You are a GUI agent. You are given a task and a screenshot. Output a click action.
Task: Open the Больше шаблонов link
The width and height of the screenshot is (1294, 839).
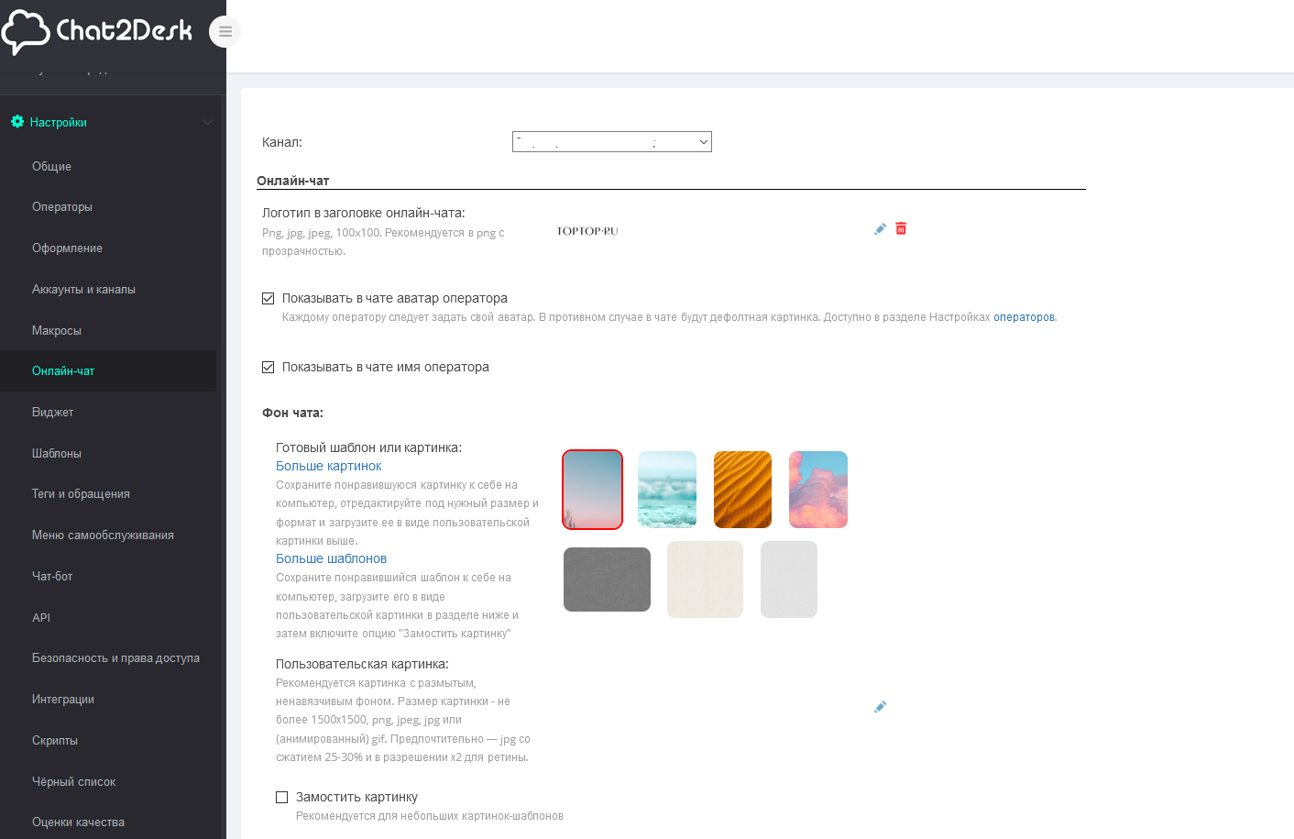[x=331, y=558]
